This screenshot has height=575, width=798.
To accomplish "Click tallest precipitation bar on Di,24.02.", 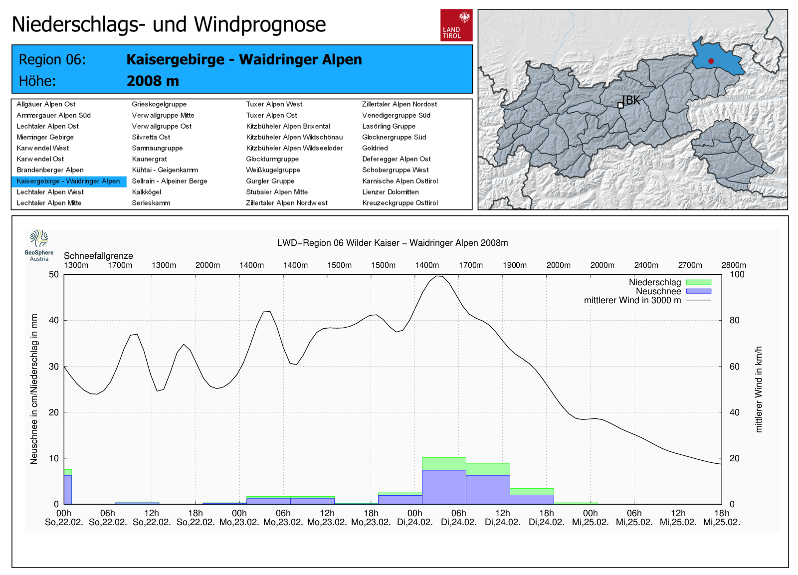I will pyautogui.click(x=444, y=481).
